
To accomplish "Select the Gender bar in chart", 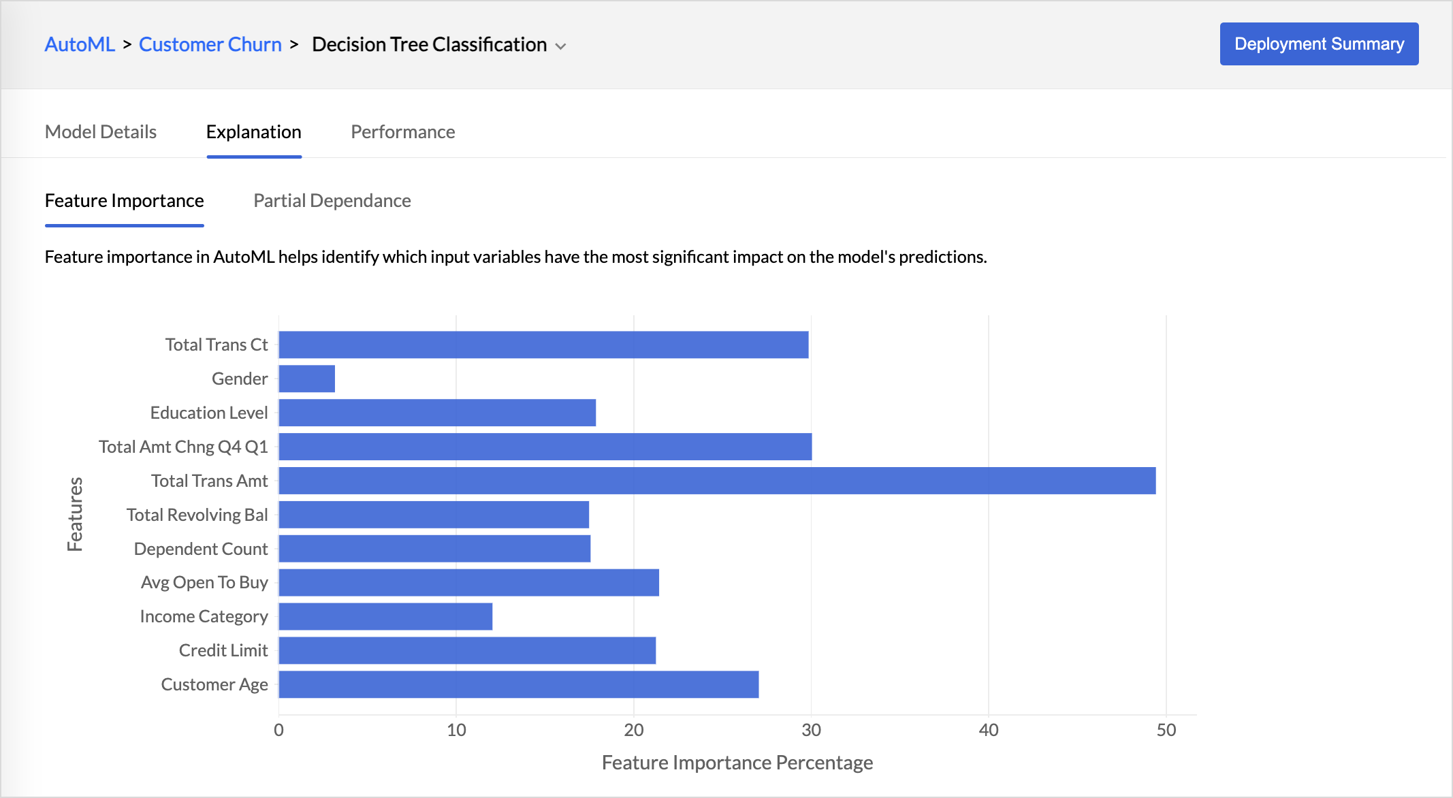I will [306, 379].
